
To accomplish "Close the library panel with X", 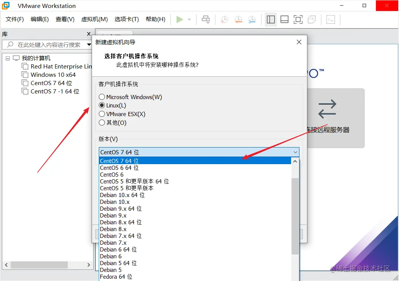I will pyautogui.click(x=89, y=34).
